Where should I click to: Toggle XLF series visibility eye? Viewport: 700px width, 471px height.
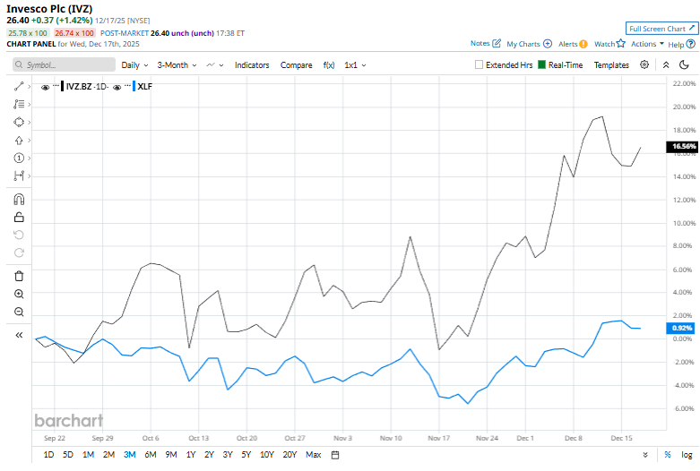[117, 88]
